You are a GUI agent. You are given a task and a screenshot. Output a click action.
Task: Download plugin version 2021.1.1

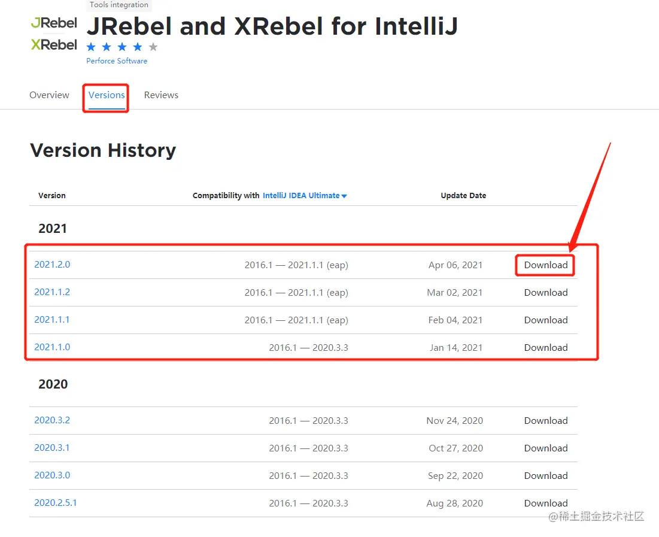[x=546, y=320]
